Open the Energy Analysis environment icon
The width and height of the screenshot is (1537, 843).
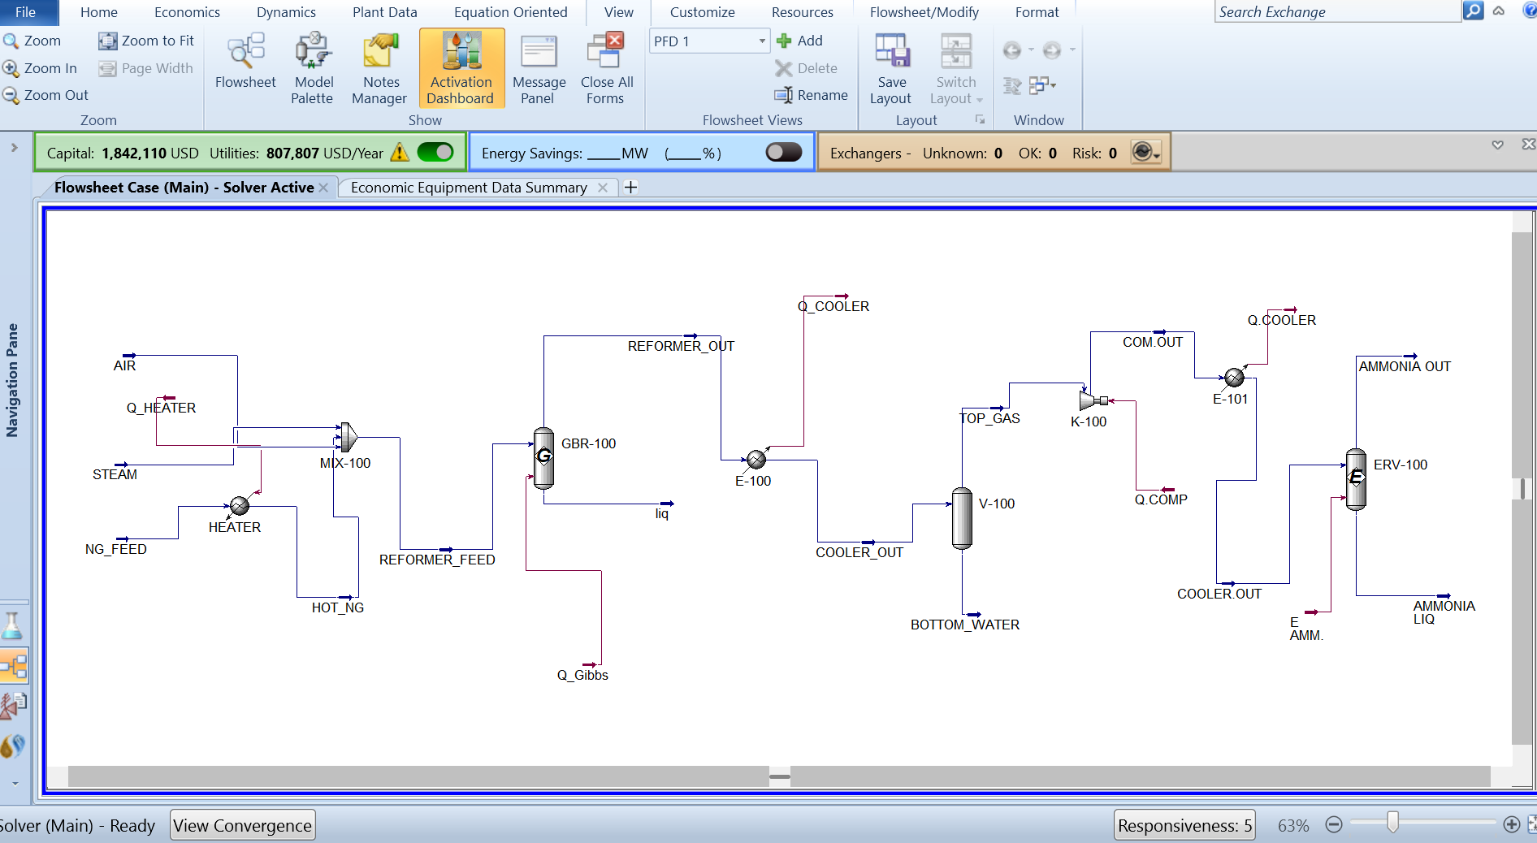(13, 746)
